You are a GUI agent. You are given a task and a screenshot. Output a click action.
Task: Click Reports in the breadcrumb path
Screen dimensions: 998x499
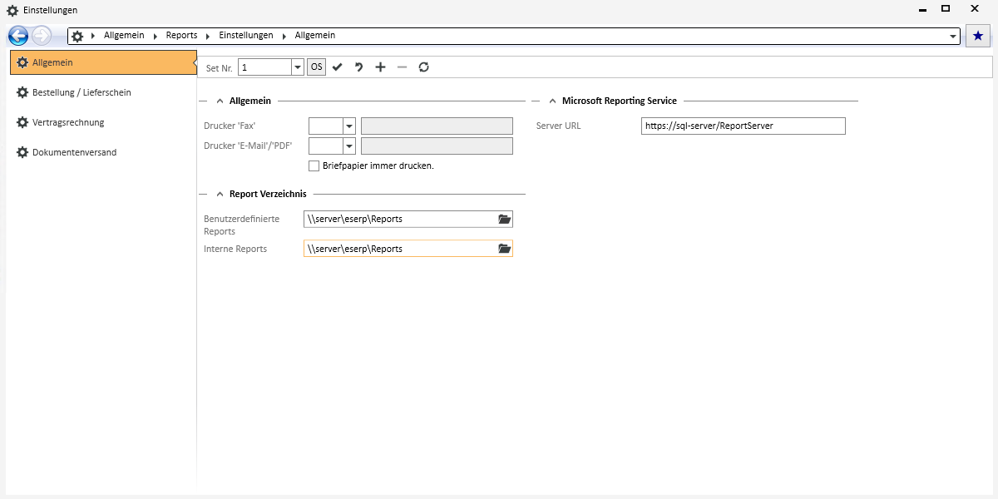pos(181,36)
